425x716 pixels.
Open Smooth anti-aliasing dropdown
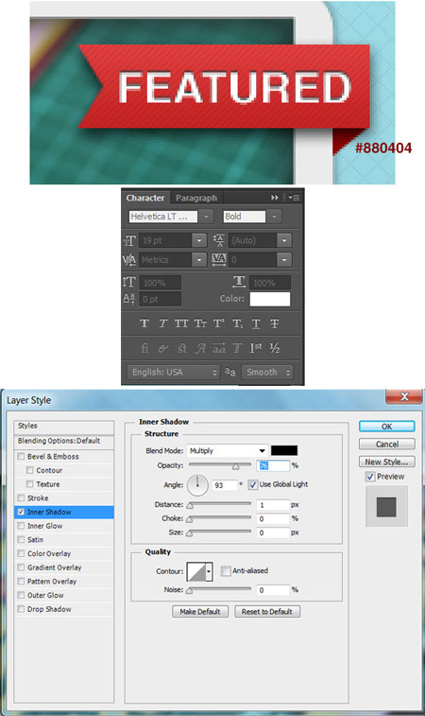click(x=267, y=372)
